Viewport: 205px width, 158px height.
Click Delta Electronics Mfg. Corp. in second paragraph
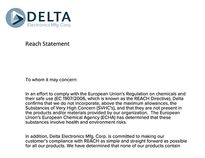(78, 136)
